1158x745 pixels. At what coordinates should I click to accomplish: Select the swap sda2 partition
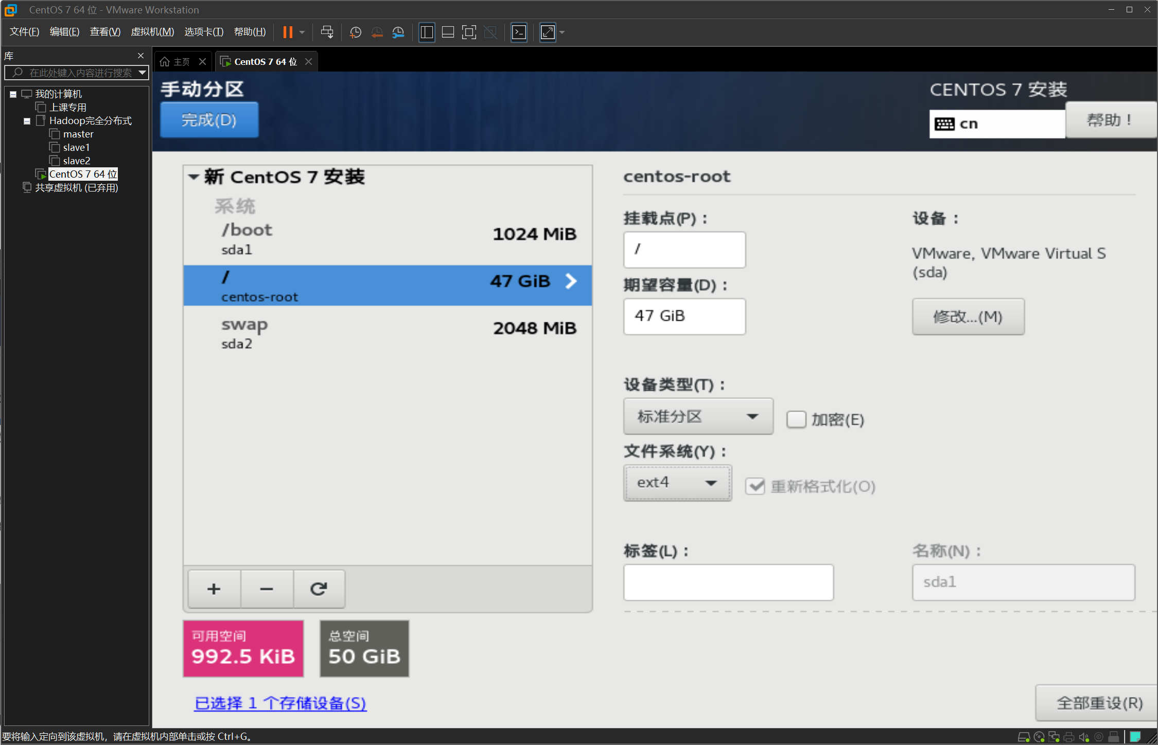click(x=388, y=334)
